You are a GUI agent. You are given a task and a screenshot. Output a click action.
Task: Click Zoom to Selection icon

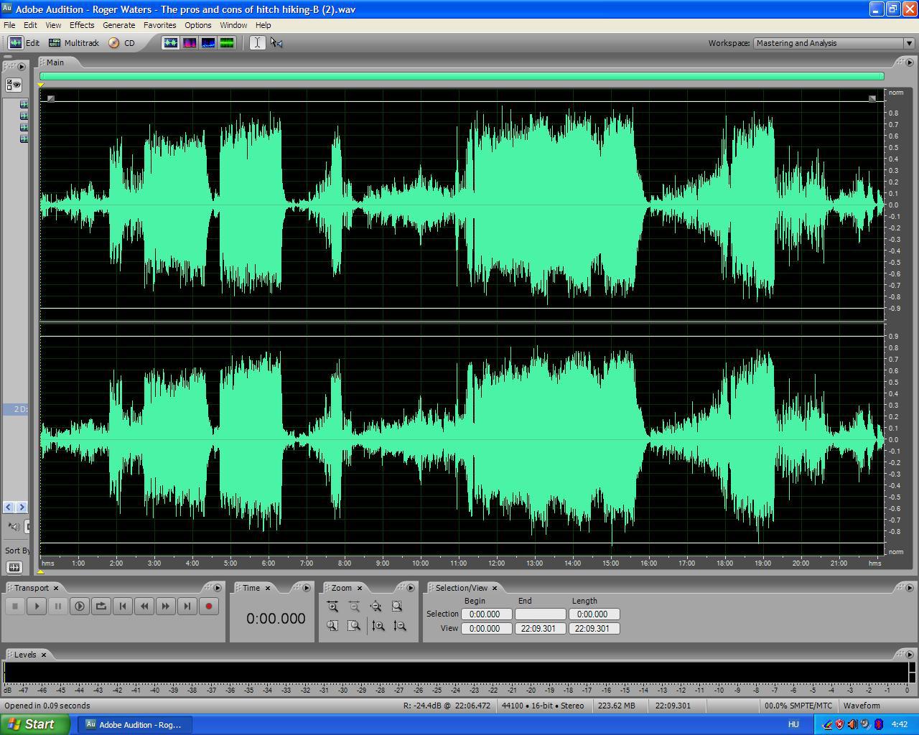397,607
